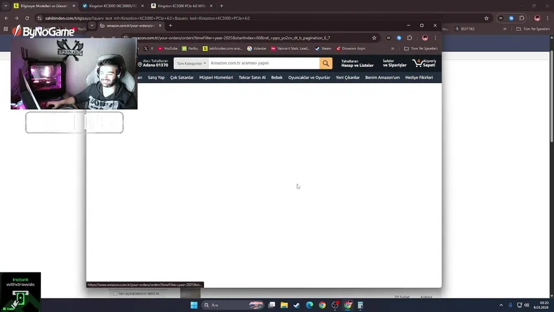Open Tüm Yer İşaretleri folder in Amazon window
The height and width of the screenshot is (312, 554).
420,49
